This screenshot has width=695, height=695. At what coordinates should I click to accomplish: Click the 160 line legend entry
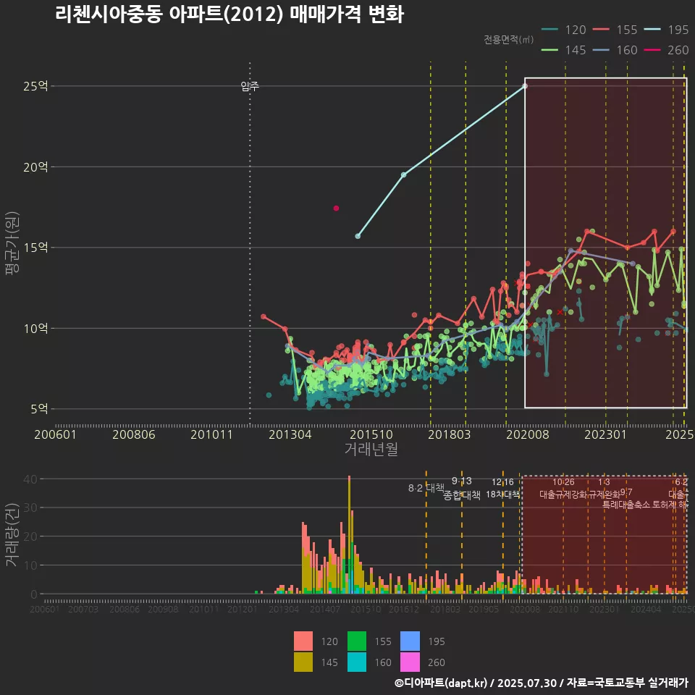pos(615,50)
